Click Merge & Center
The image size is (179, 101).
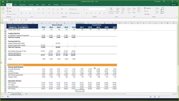74,13
